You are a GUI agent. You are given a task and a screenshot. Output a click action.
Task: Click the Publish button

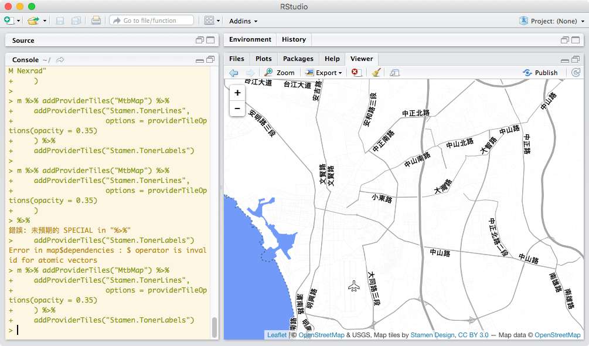click(540, 73)
